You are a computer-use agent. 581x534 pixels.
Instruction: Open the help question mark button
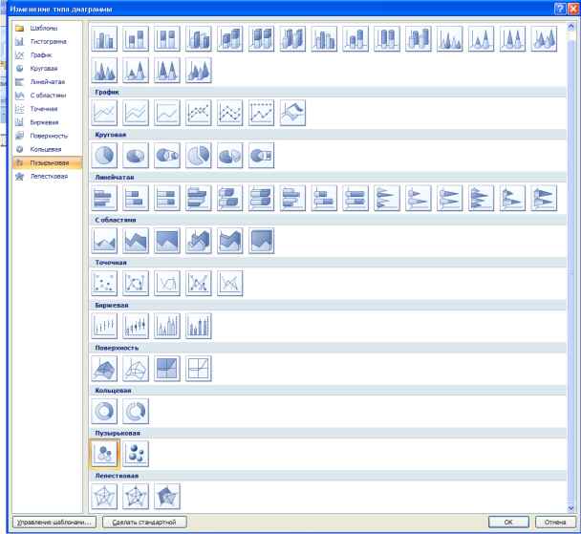click(560, 9)
